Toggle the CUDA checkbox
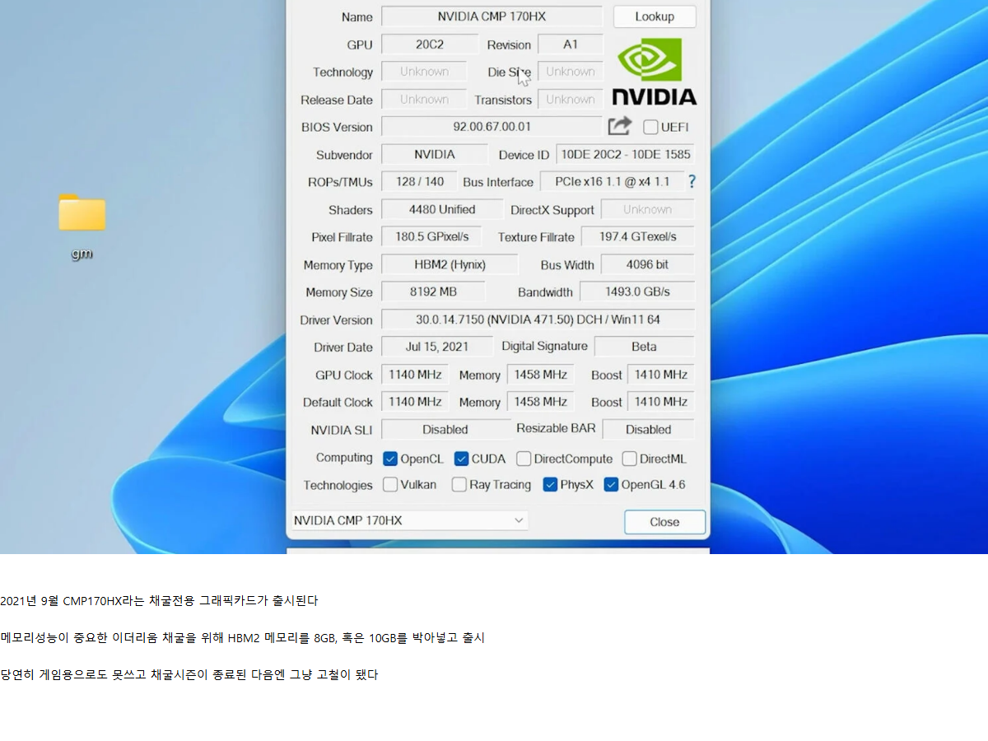This screenshot has height=741, width=988. [461, 459]
